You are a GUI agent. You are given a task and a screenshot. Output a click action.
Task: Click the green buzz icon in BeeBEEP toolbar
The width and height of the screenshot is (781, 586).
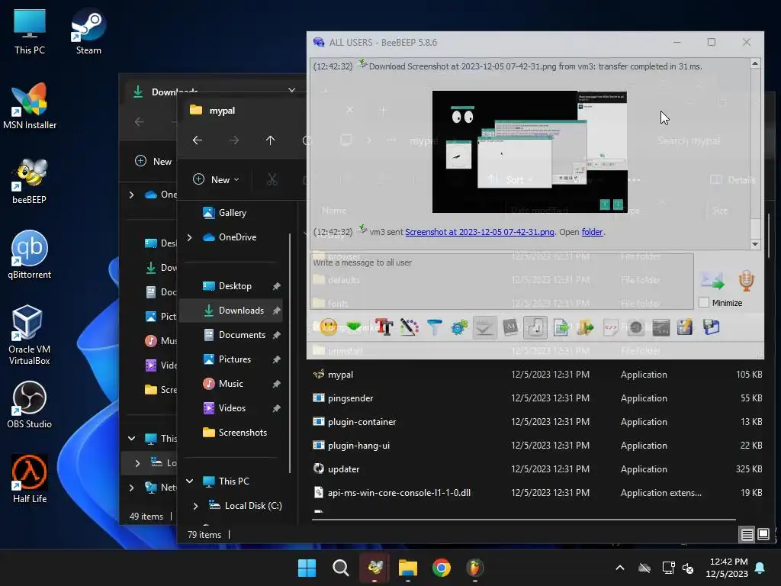tap(354, 327)
